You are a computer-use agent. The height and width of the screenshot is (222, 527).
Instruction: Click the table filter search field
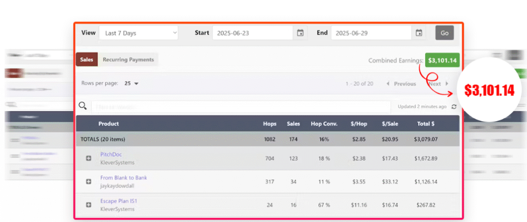point(240,107)
